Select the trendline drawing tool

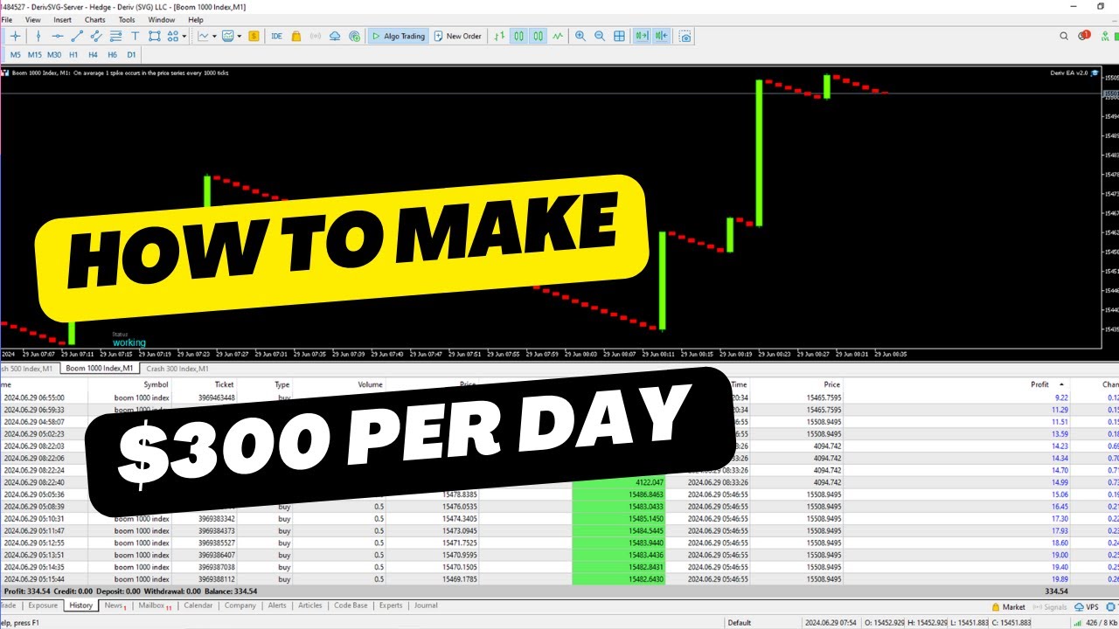77,37
